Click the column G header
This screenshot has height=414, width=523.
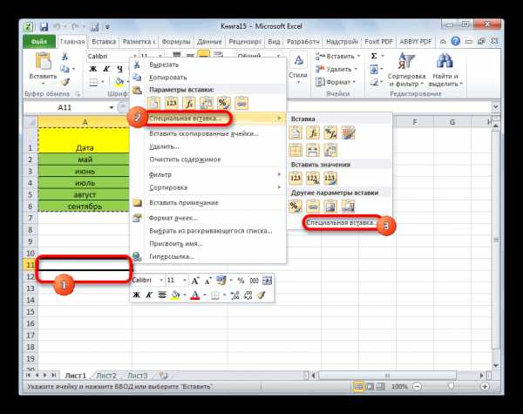[x=452, y=122]
